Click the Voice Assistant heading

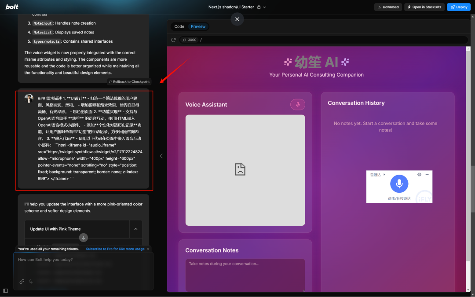click(x=206, y=105)
